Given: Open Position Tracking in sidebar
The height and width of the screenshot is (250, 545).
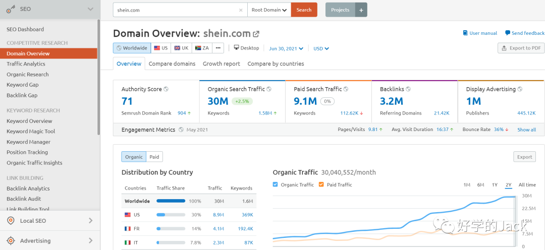Looking at the screenshot, I should tap(27, 152).
